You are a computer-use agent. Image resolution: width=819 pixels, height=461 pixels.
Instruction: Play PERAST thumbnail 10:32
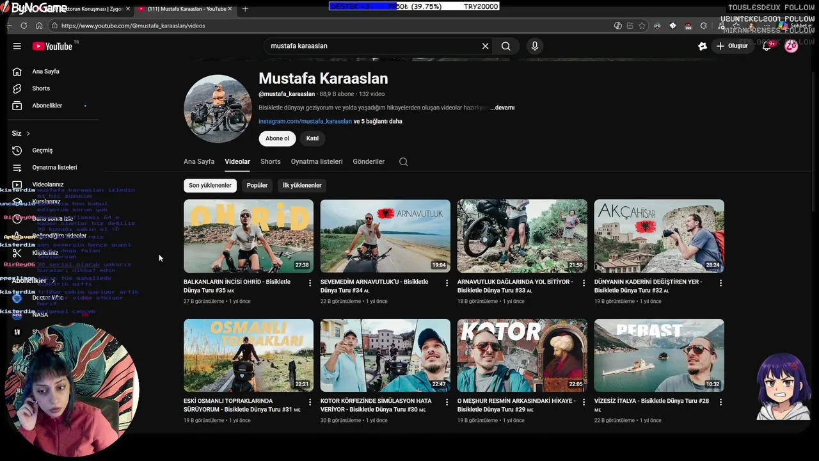[x=659, y=355]
